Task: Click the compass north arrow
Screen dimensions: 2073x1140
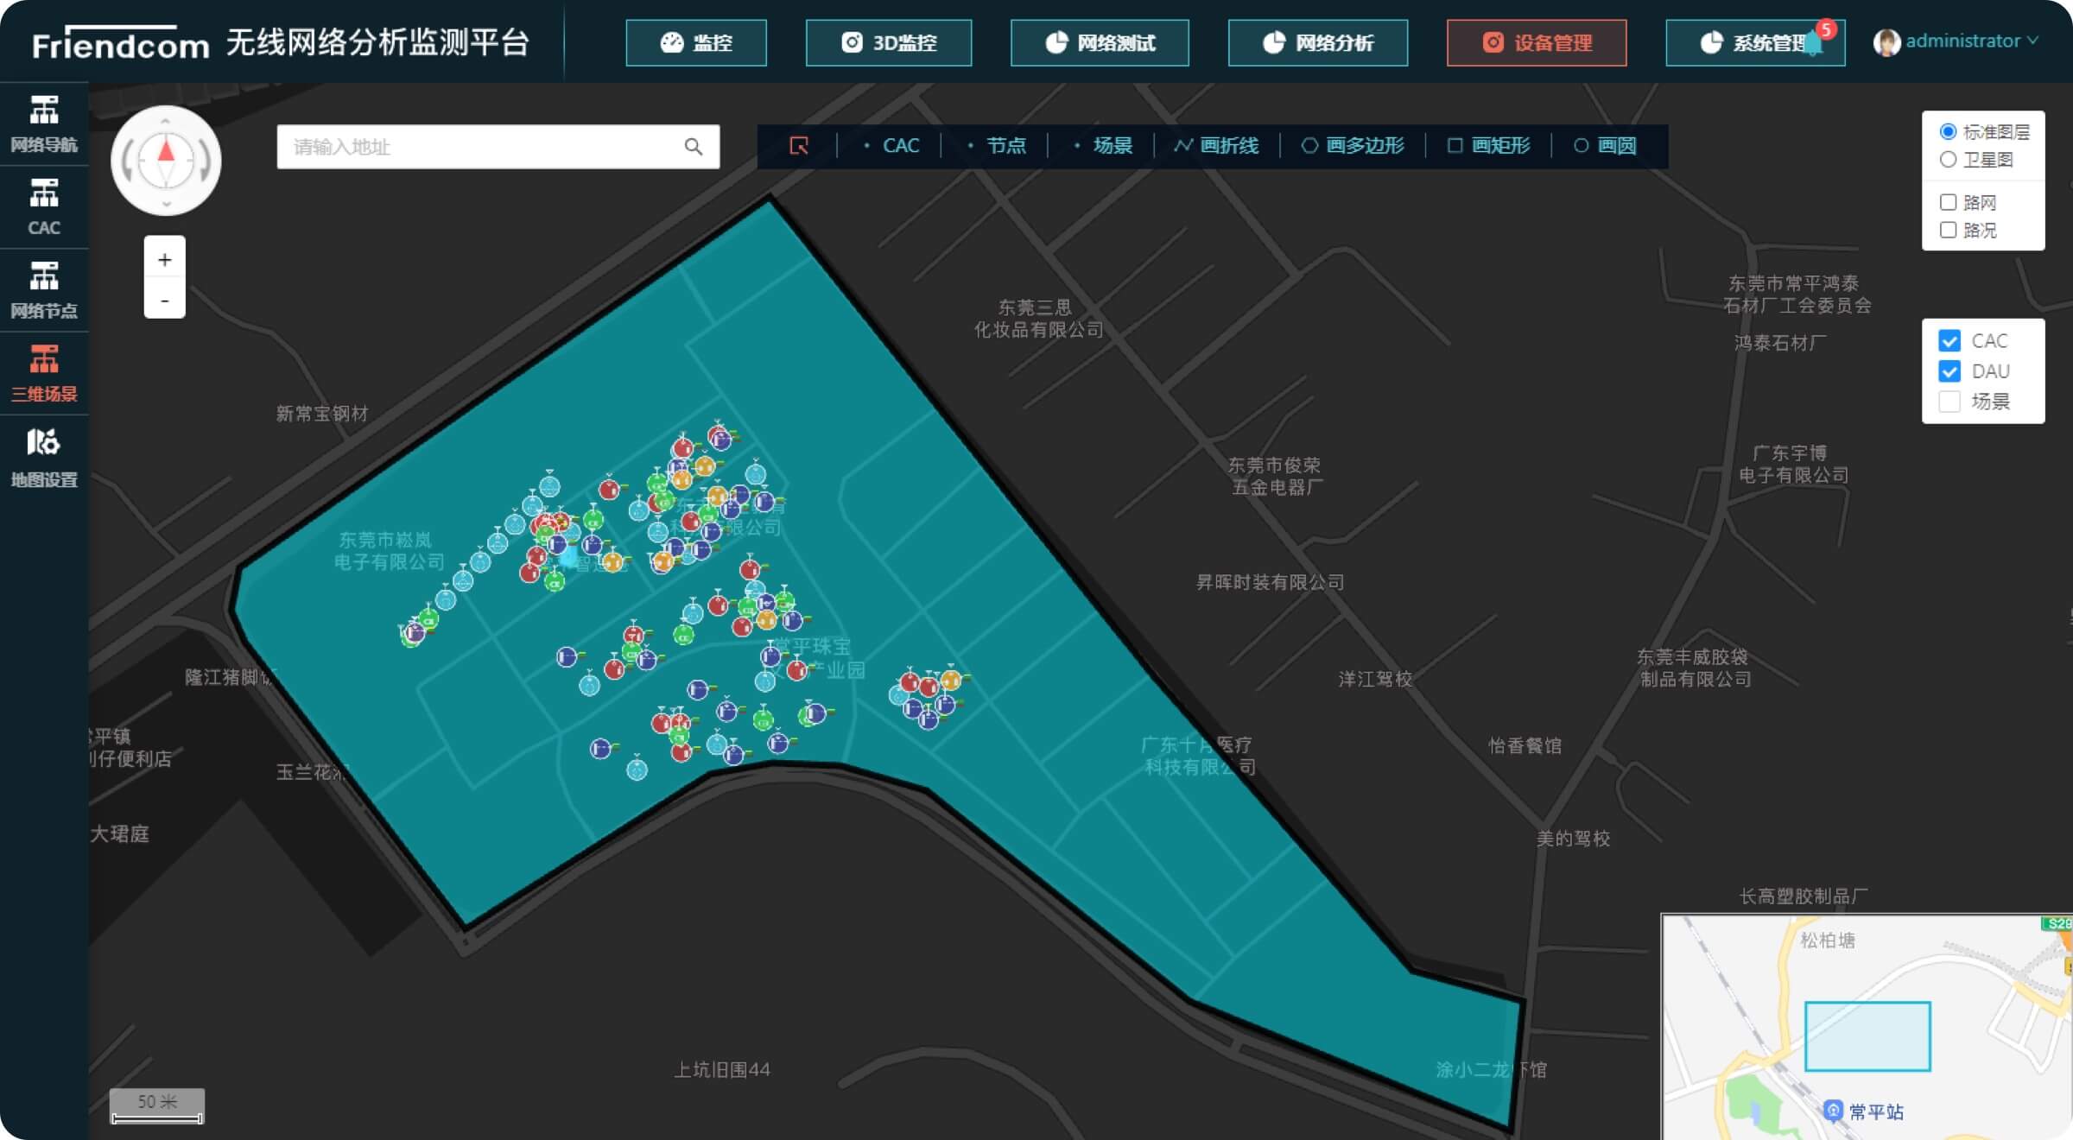Action: click(x=166, y=152)
